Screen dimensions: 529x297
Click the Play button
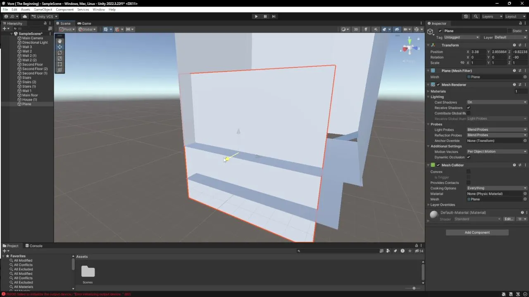(256, 16)
